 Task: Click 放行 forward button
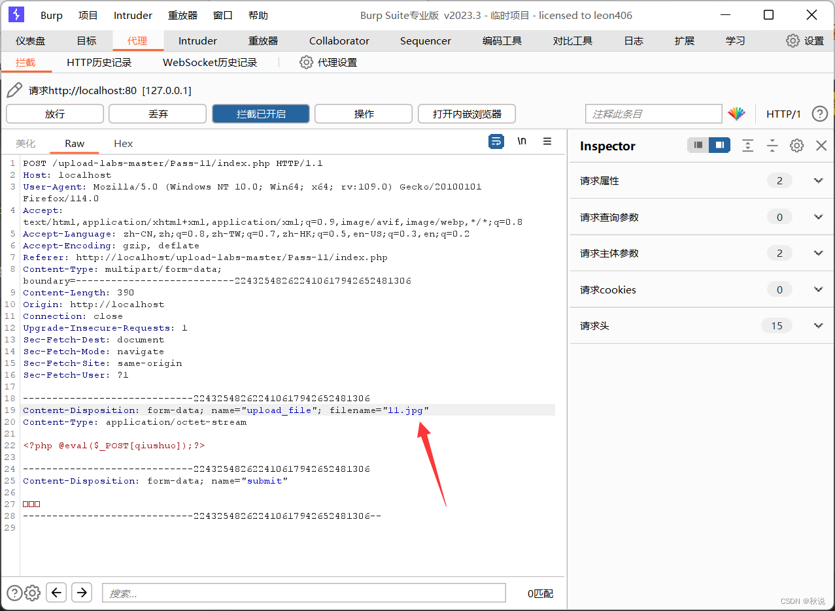[55, 114]
